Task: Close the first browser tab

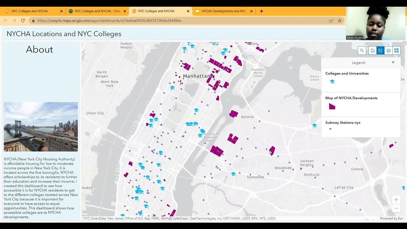Action: click(61, 11)
